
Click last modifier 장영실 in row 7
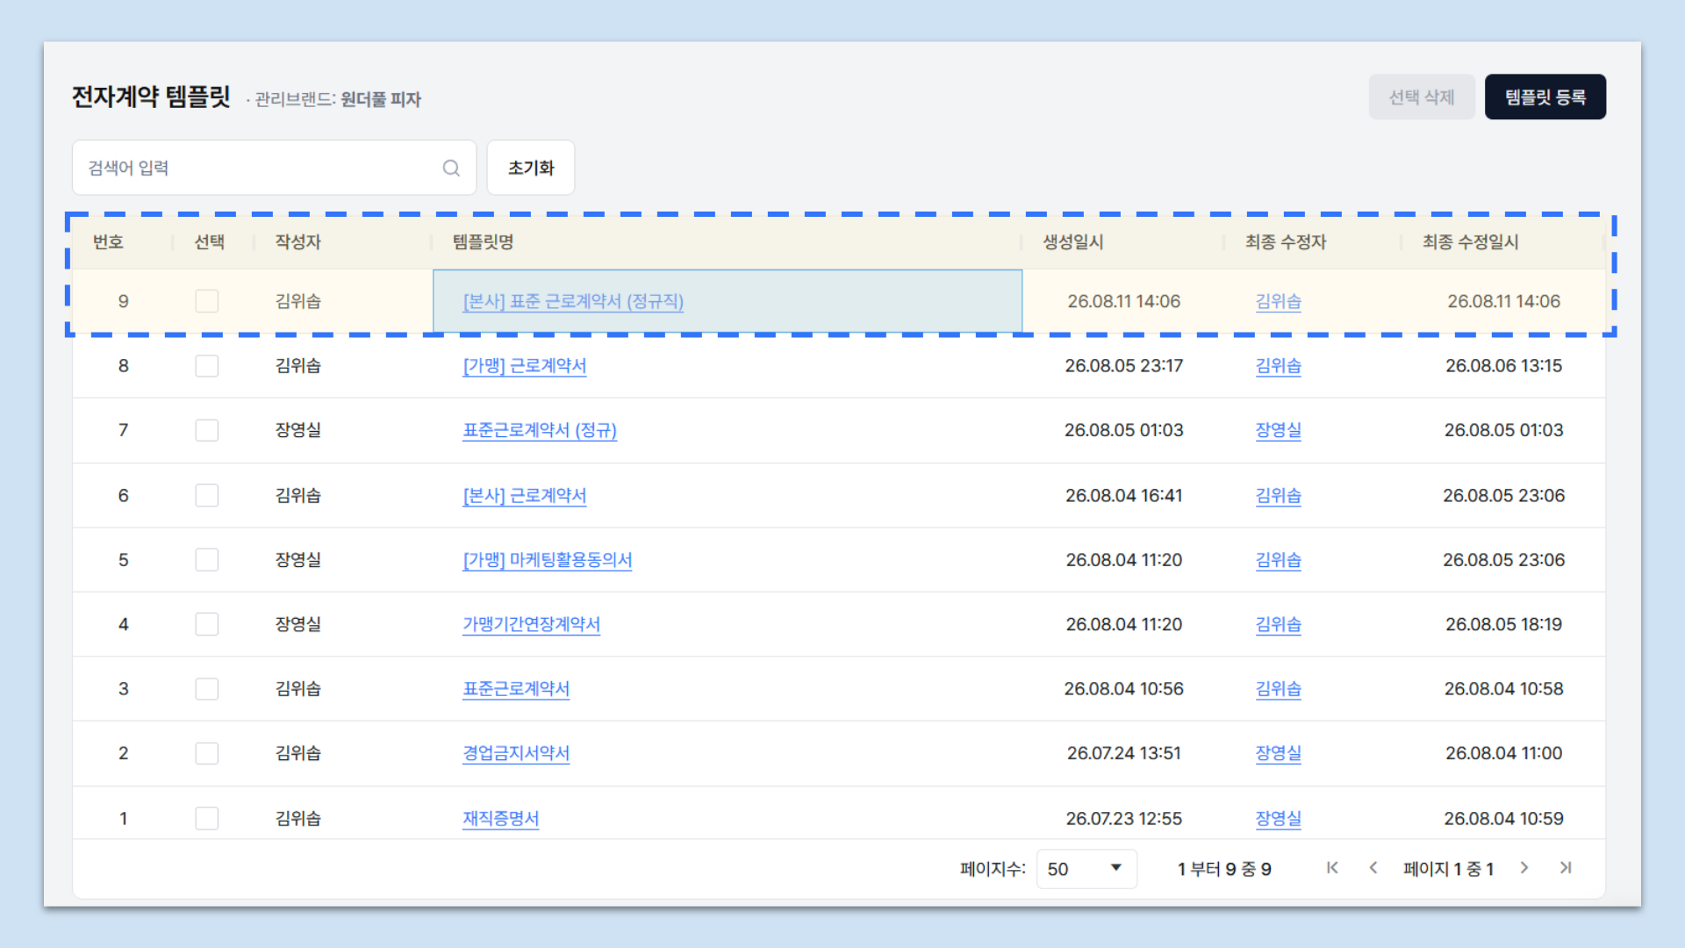point(1279,430)
